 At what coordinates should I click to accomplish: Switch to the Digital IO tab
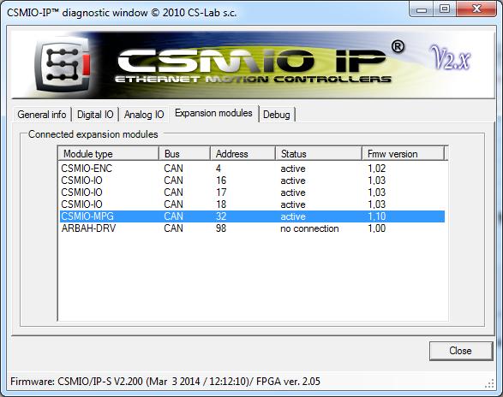(x=95, y=115)
